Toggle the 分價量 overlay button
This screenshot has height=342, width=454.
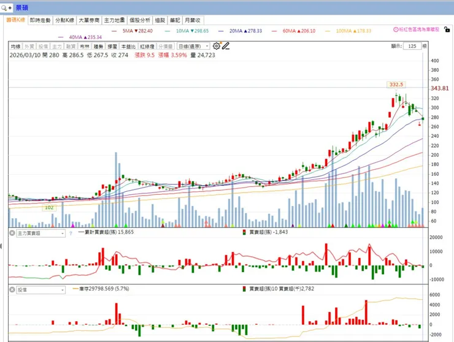coord(166,47)
